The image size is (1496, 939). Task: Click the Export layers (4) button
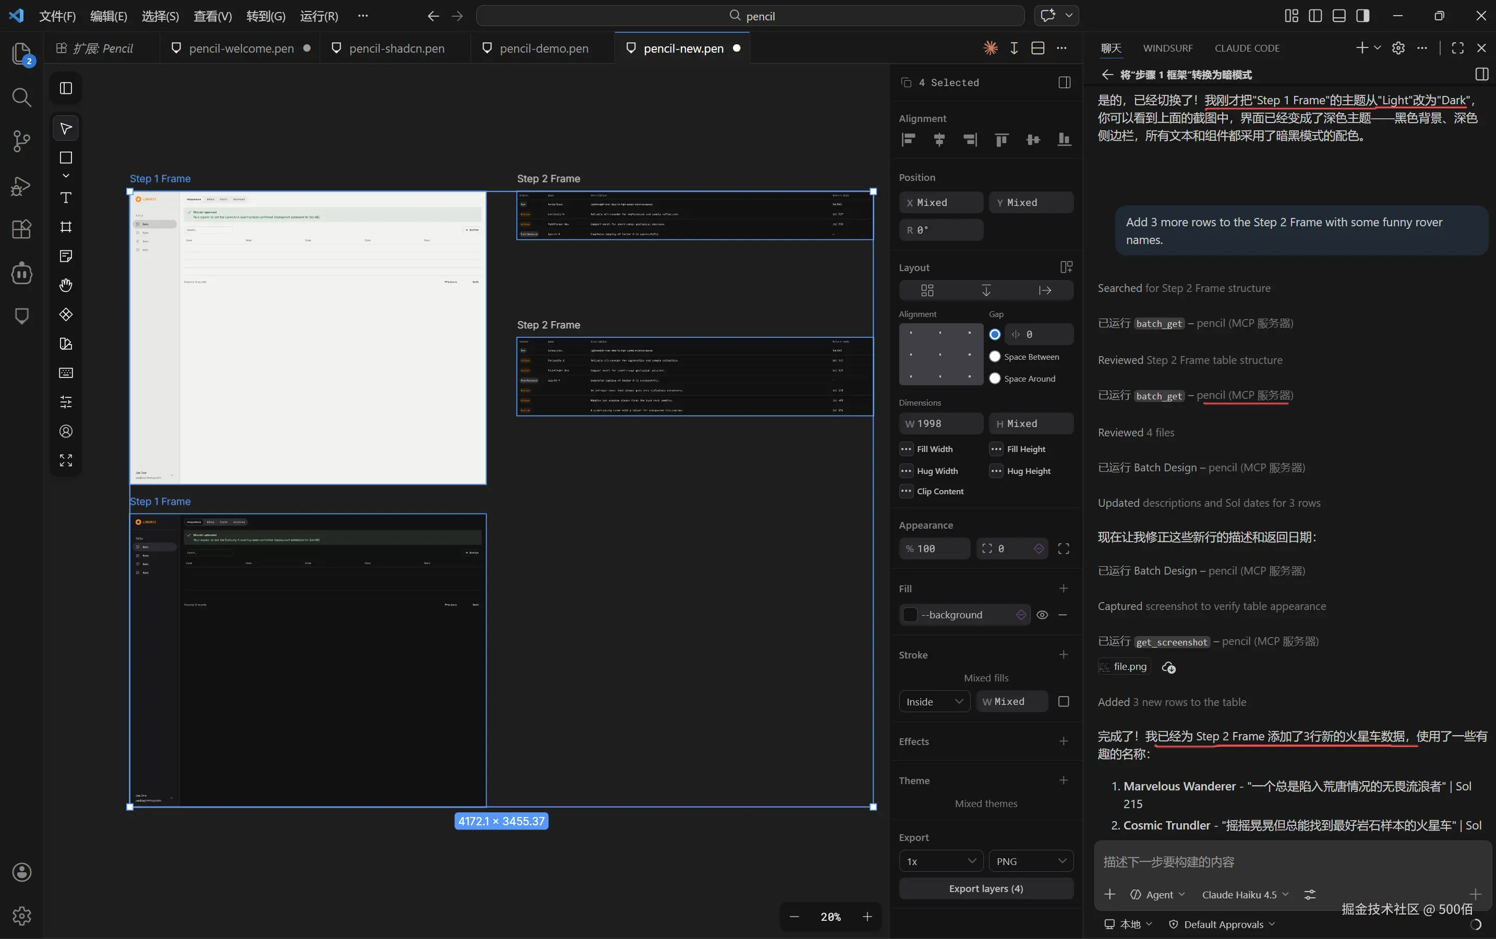(985, 889)
